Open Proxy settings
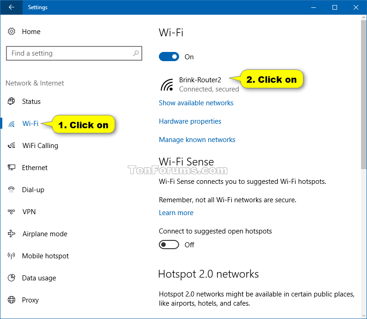367x319 pixels. click(x=30, y=300)
